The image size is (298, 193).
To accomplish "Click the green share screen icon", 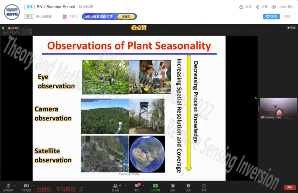I will coord(155,186).
